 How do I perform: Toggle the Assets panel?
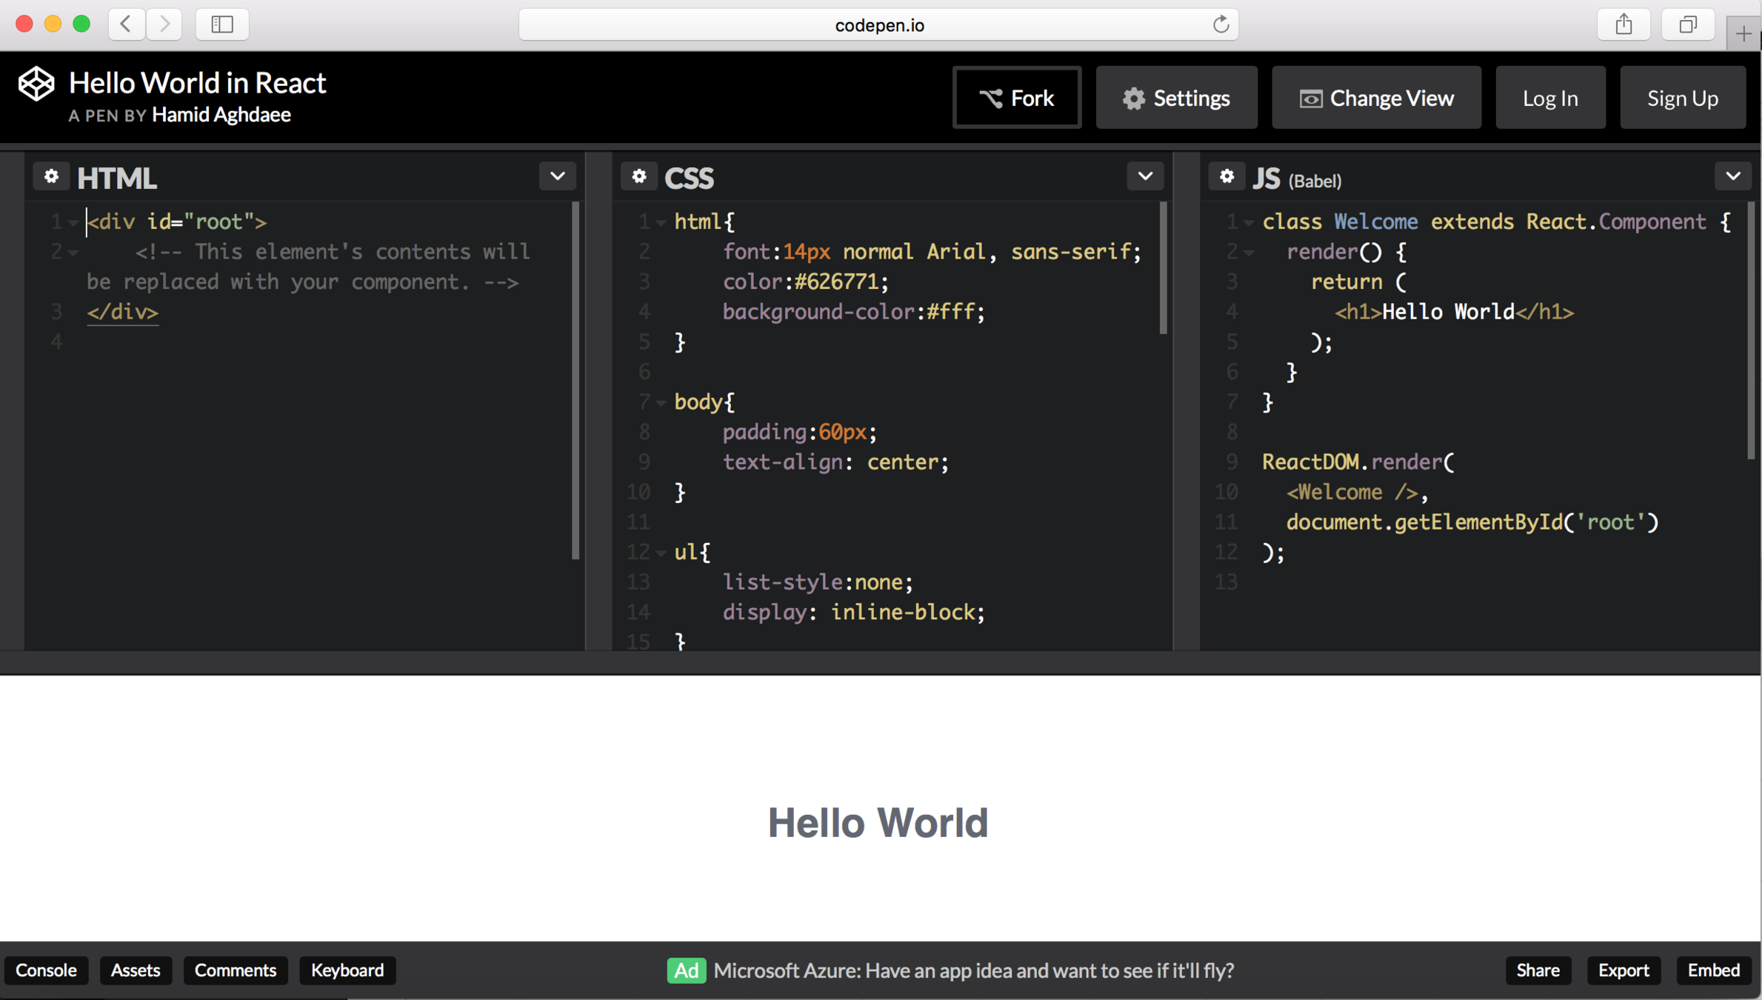pyautogui.click(x=136, y=970)
